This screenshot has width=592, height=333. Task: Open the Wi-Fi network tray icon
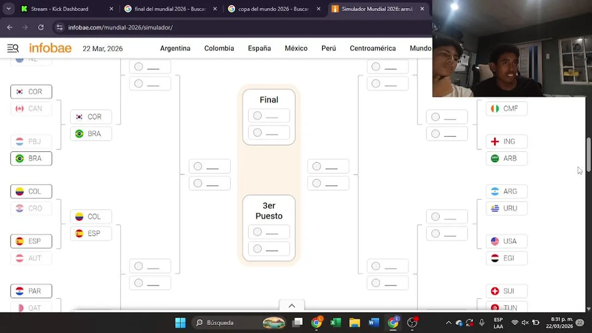(x=515, y=323)
